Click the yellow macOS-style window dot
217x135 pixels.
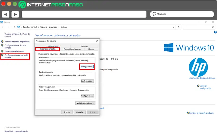pos(9,4)
